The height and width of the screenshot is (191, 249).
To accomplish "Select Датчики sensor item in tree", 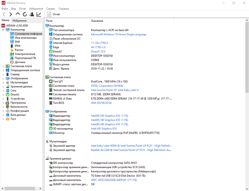I will pyautogui.click(x=20, y=62).
